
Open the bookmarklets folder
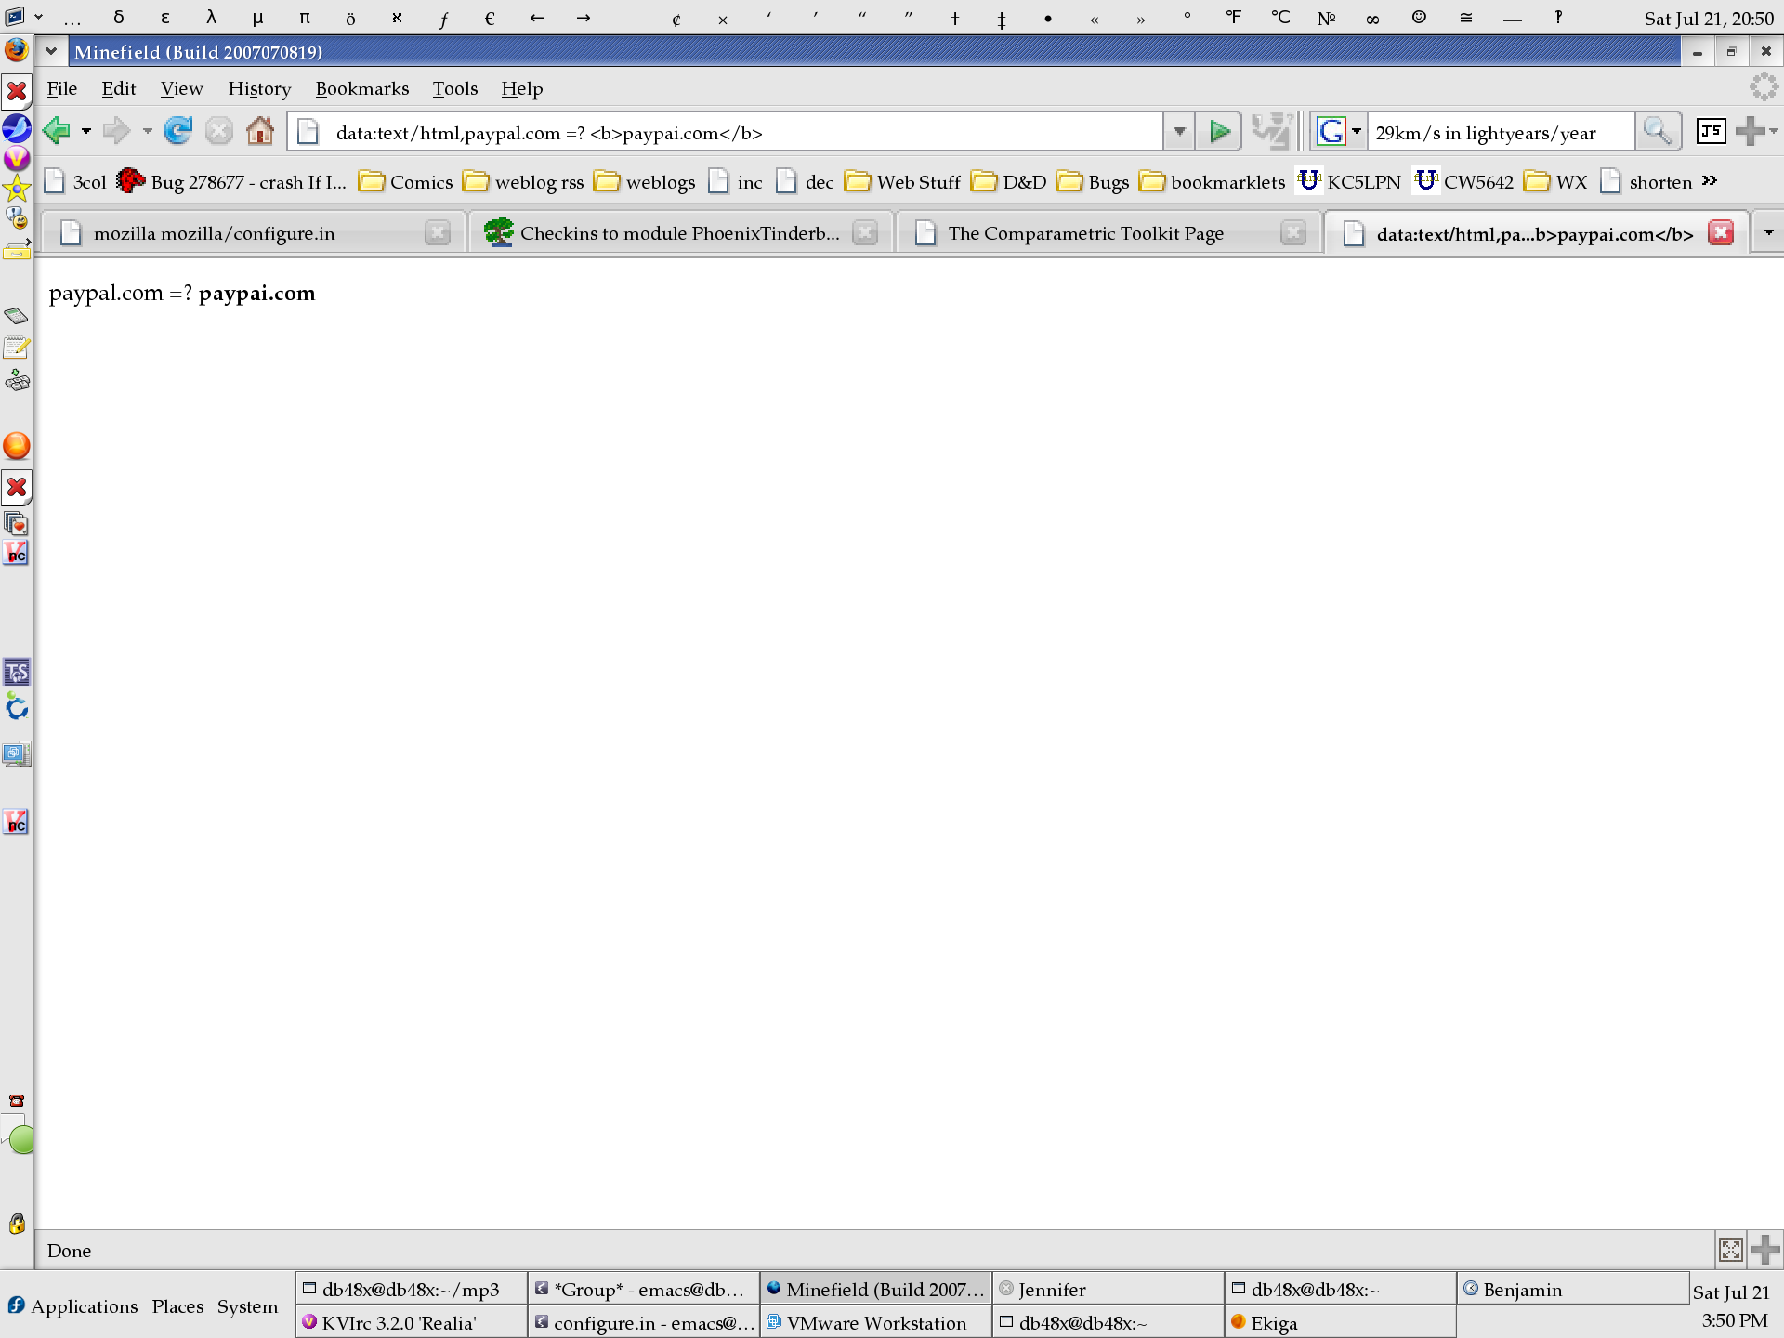click(x=1213, y=181)
